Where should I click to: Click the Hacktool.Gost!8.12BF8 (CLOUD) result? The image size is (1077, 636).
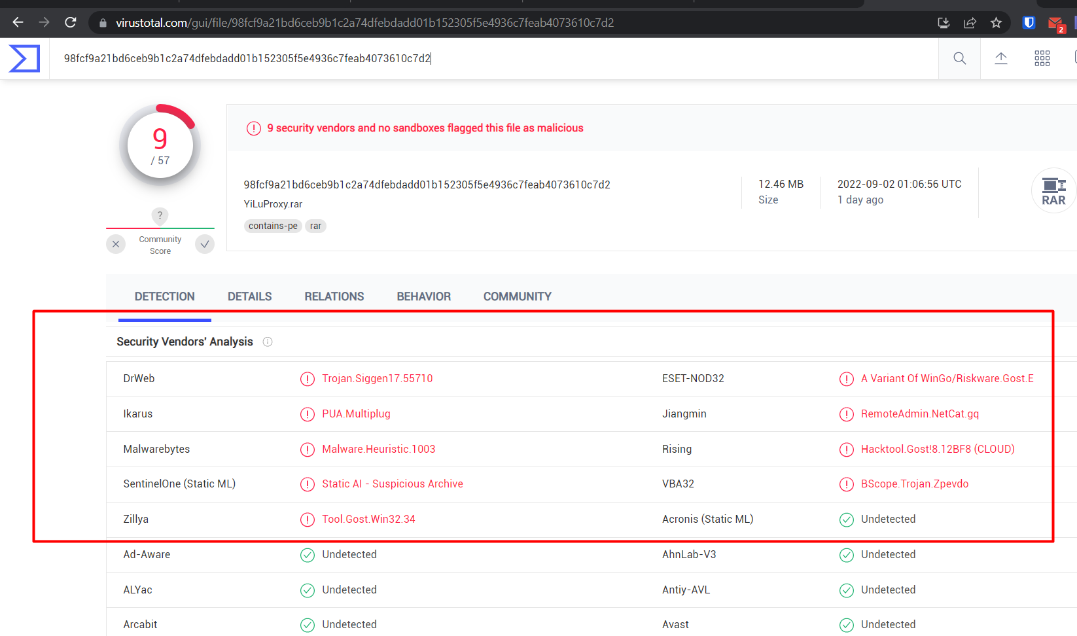(938, 449)
